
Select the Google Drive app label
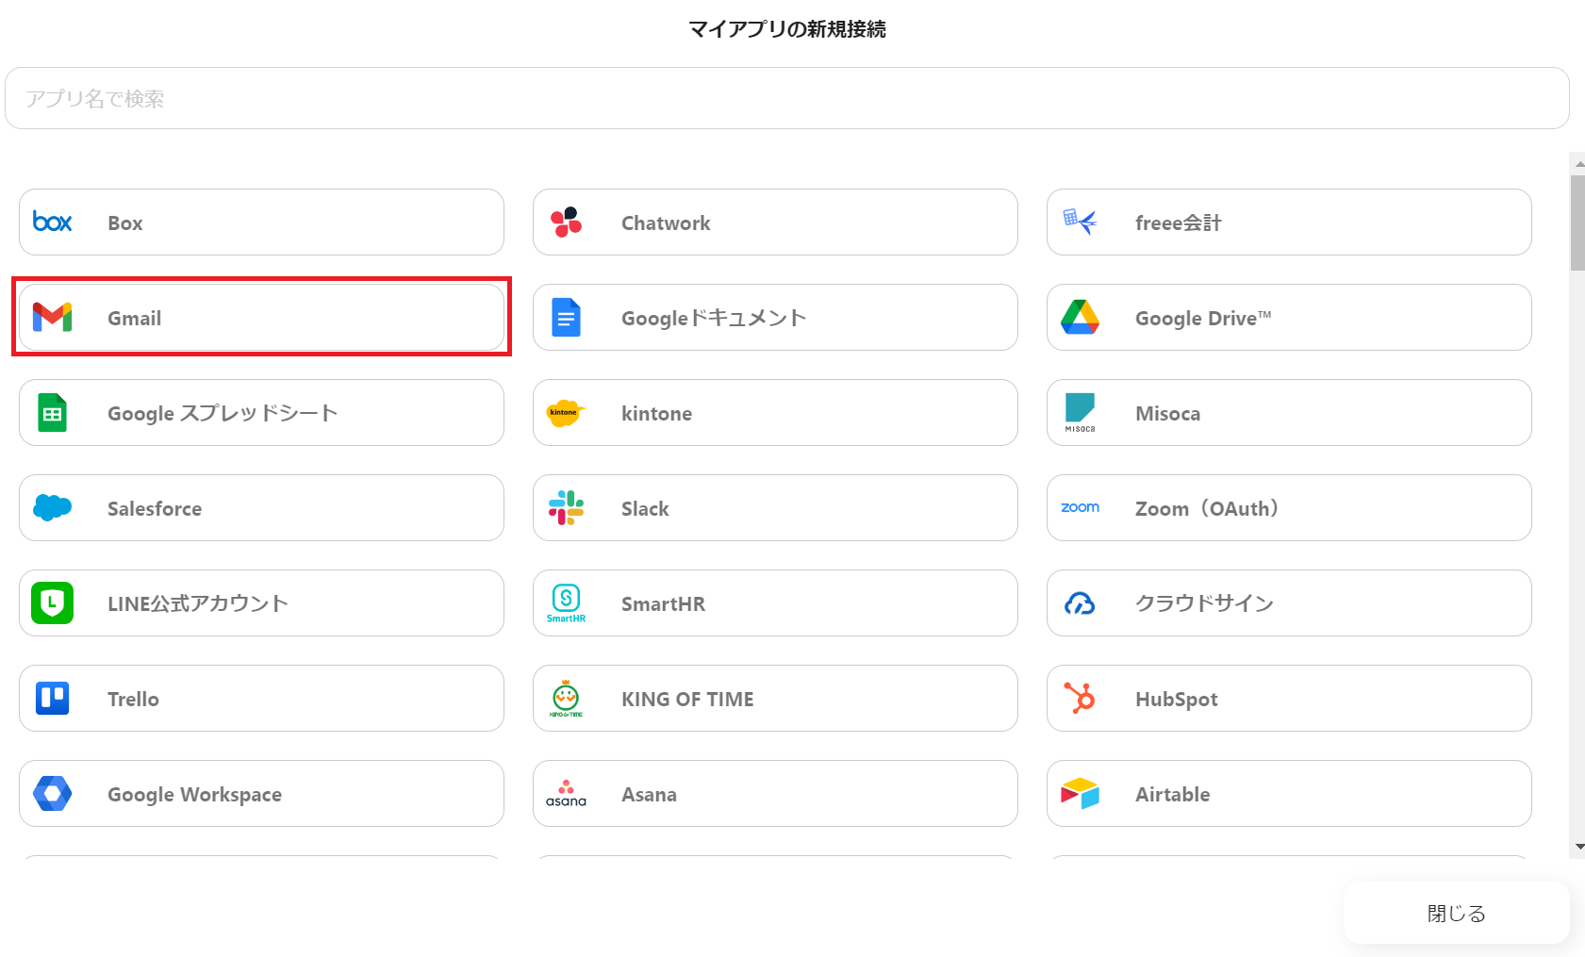point(1203,318)
